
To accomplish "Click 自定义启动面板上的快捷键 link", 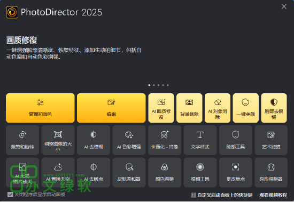I will tap(222, 195).
